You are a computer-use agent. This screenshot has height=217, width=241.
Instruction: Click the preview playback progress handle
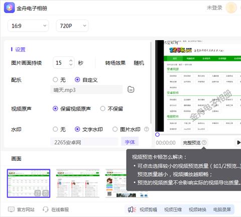click(x=157, y=135)
